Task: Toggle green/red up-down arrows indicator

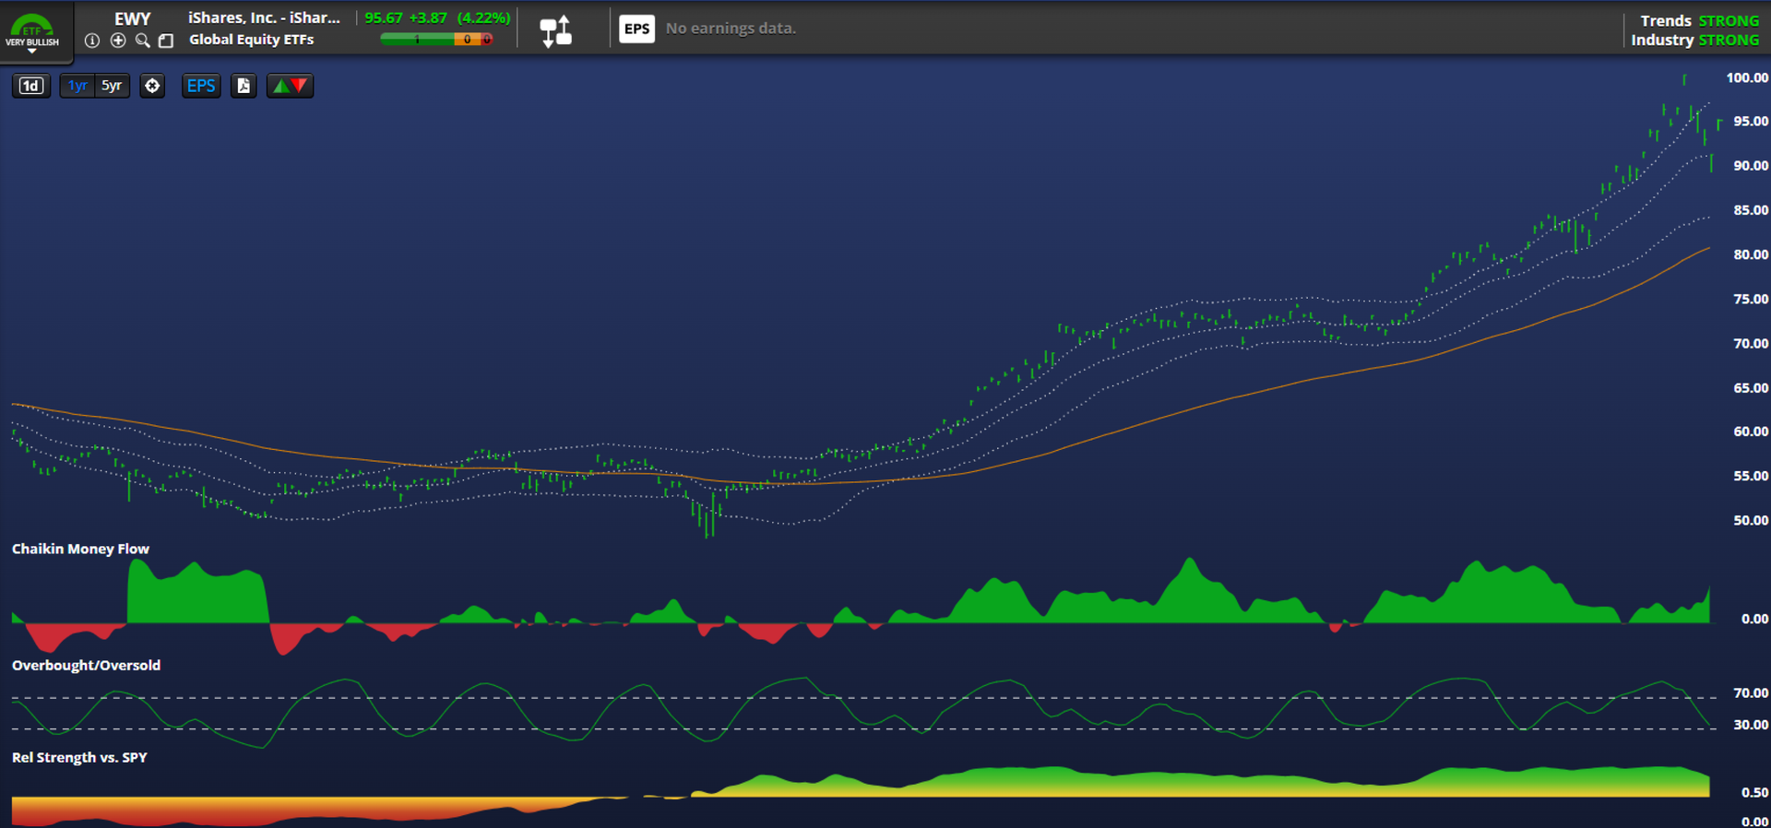Action: 290,86
